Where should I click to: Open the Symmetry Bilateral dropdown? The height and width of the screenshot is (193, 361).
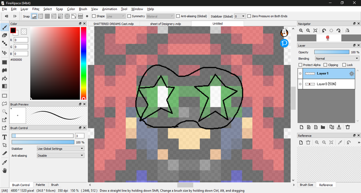(160, 16)
